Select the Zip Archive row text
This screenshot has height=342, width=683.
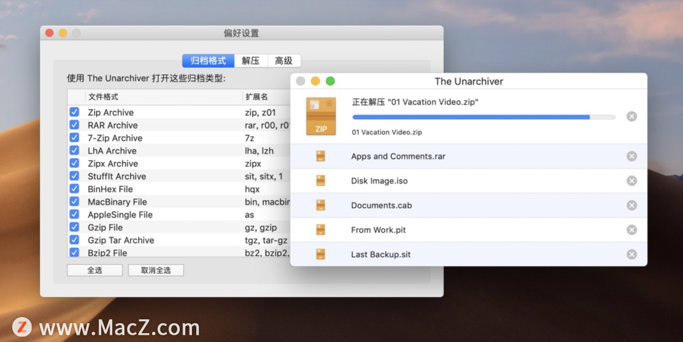point(111,112)
